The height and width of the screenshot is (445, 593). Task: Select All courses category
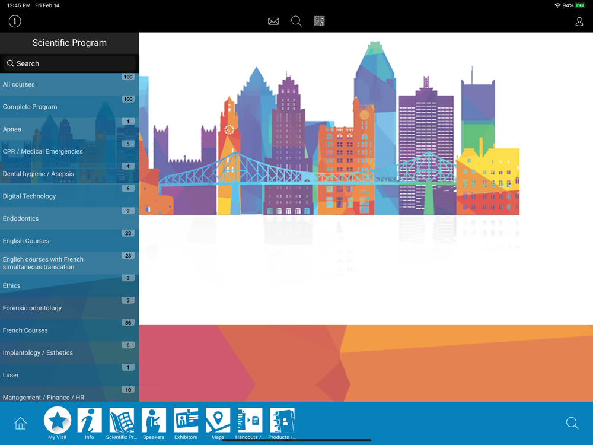point(69,84)
